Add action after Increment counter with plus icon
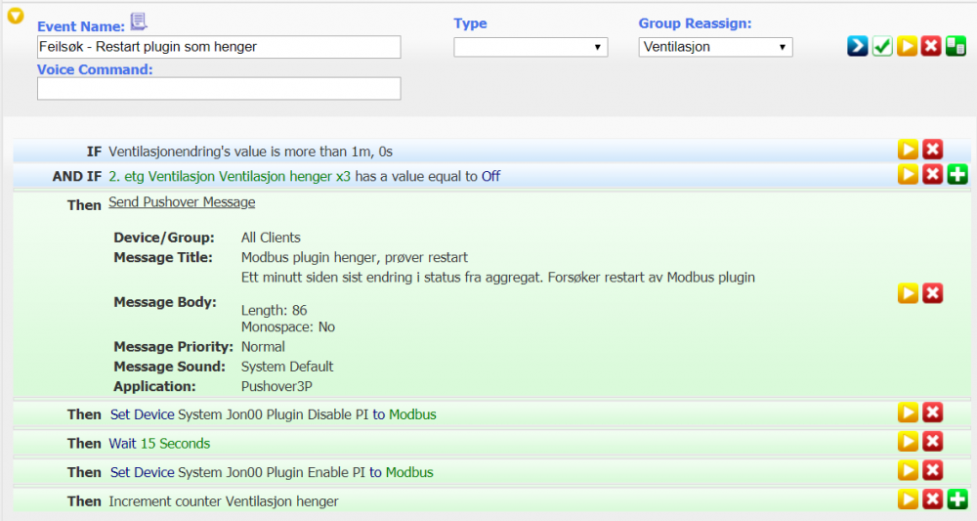The image size is (977, 521). click(x=957, y=500)
